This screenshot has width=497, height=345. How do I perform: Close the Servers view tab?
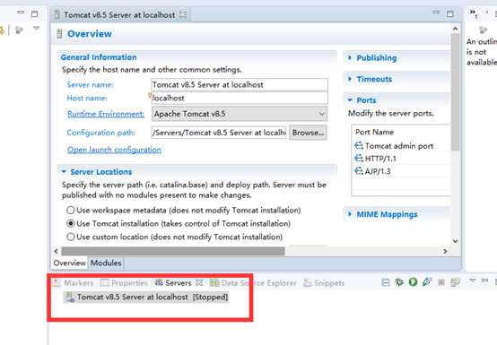(199, 282)
